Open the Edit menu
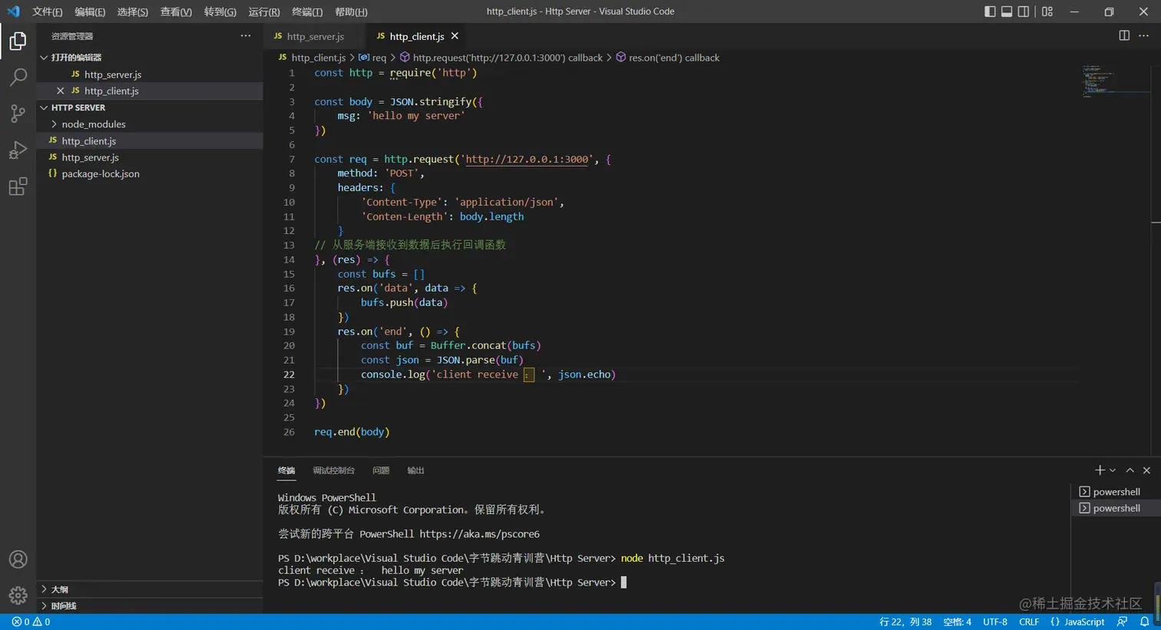The height and width of the screenshot is (630, 1161). coord(90,12)
